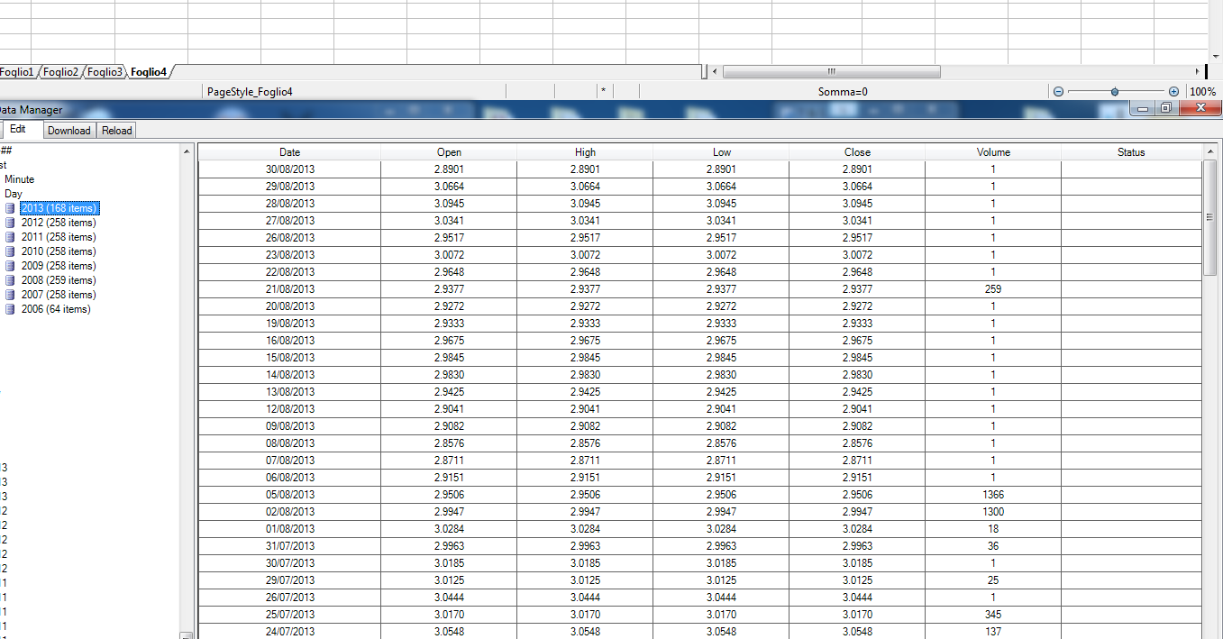Click Volume cell 1366 for 05/08/2013
Viewport: 1223px width, 639px height.
coord(993,495)
